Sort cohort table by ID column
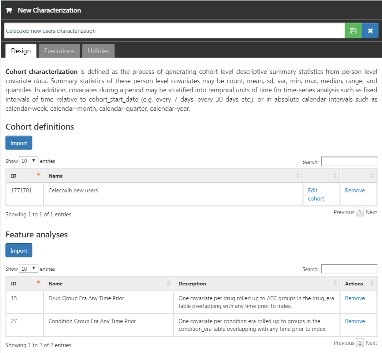 (x=24, y=176)
